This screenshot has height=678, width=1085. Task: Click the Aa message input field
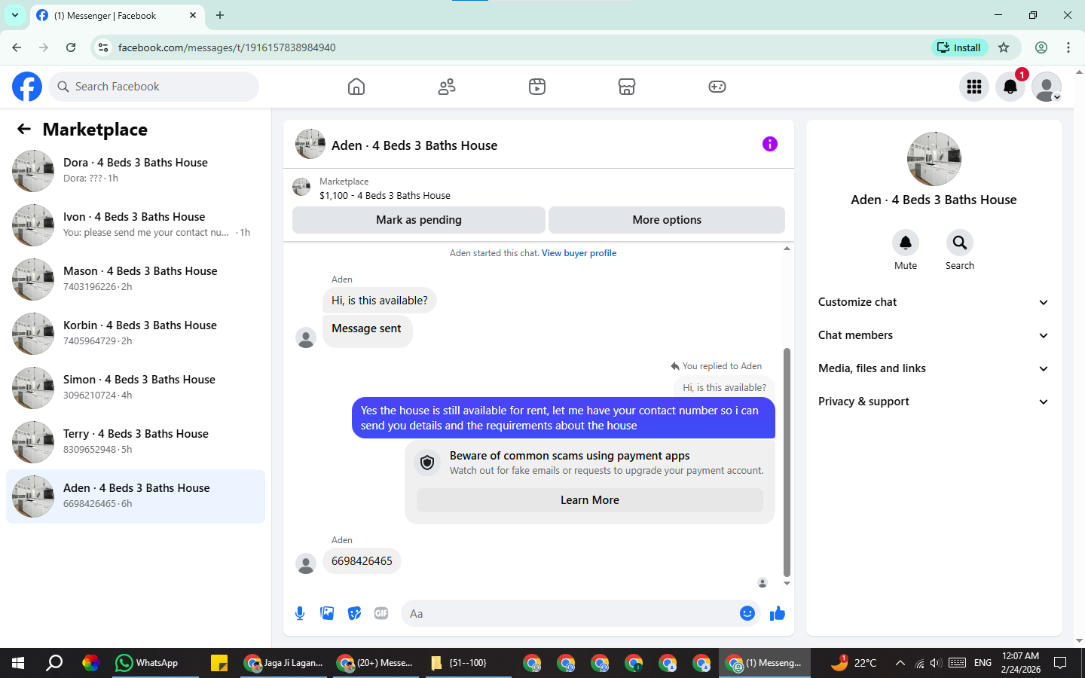569,613
